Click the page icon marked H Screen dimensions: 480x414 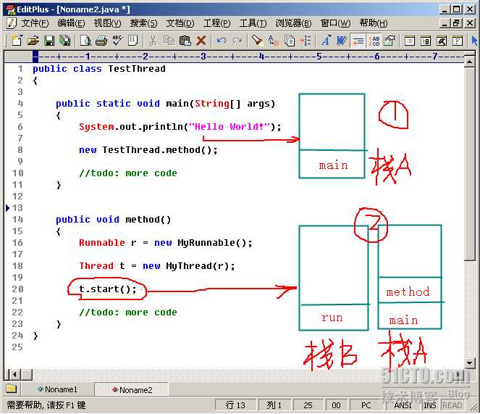[132, 41]
